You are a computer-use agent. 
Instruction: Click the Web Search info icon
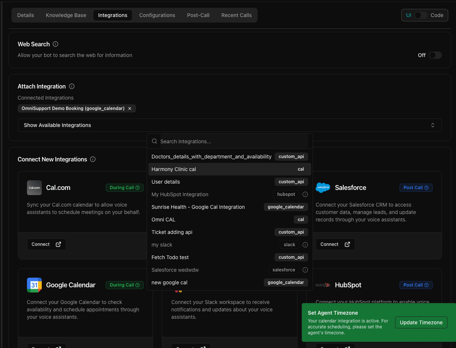[x=55, y=44]
